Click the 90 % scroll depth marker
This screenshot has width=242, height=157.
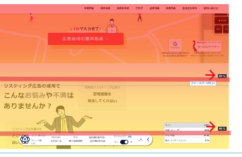222,76
